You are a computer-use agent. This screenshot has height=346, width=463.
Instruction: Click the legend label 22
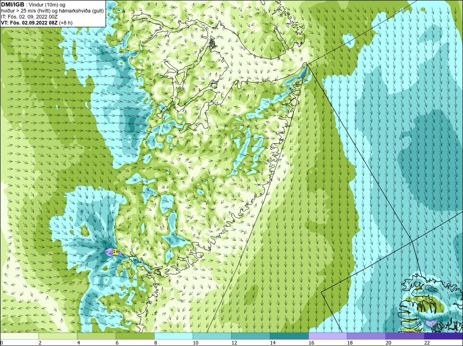(x=427, y=343)
